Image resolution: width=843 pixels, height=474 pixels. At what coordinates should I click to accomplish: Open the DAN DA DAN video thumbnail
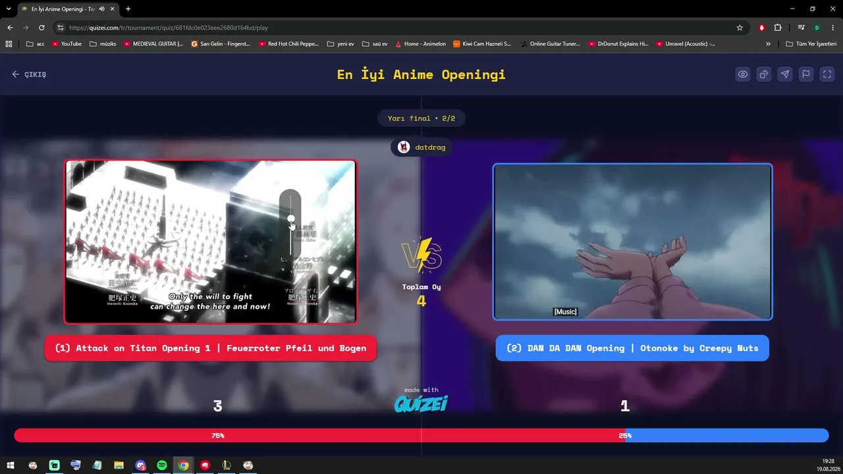point(632,242)
